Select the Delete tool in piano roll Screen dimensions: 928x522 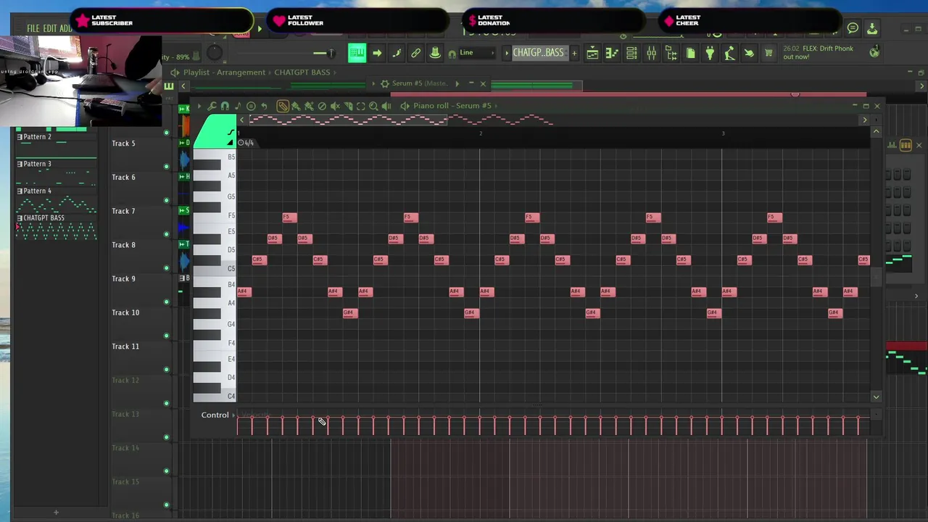pyautogui.click(x=322, y=106)
